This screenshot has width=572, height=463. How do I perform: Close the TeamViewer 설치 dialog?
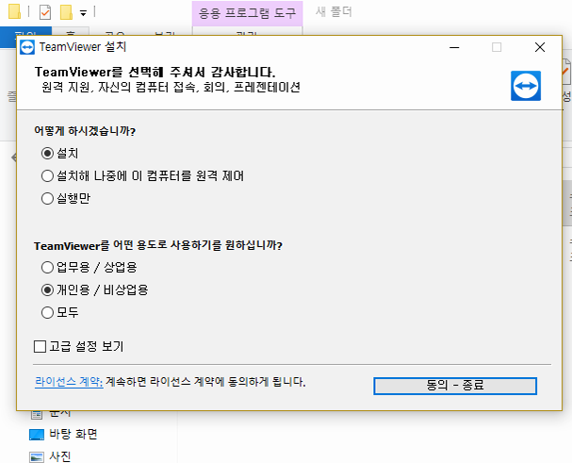tap(540, 47)
